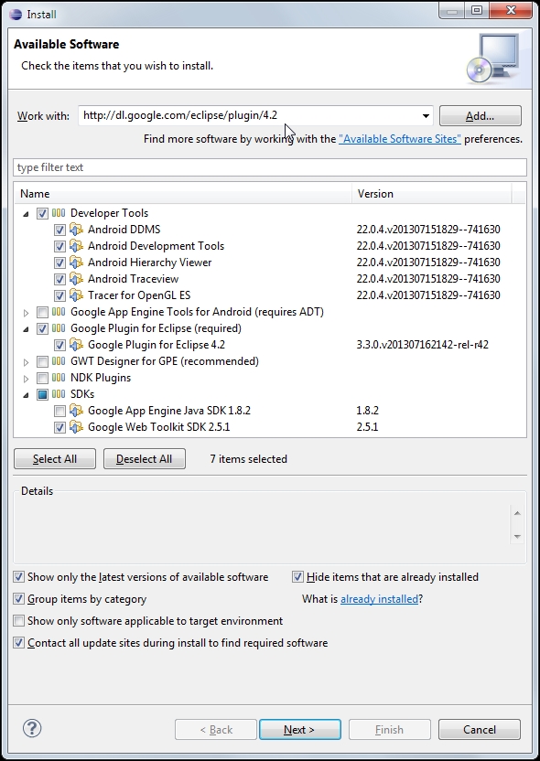Screen dimensions: 540x761
Task: Enable Show only software applicable to target environment
Action: point(18,621)
